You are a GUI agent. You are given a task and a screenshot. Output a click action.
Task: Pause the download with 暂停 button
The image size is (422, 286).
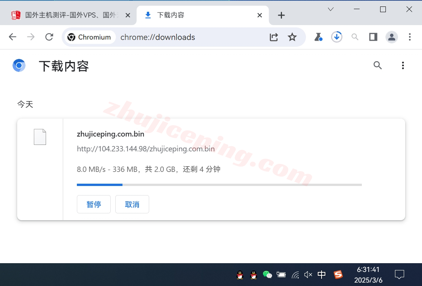94,204
